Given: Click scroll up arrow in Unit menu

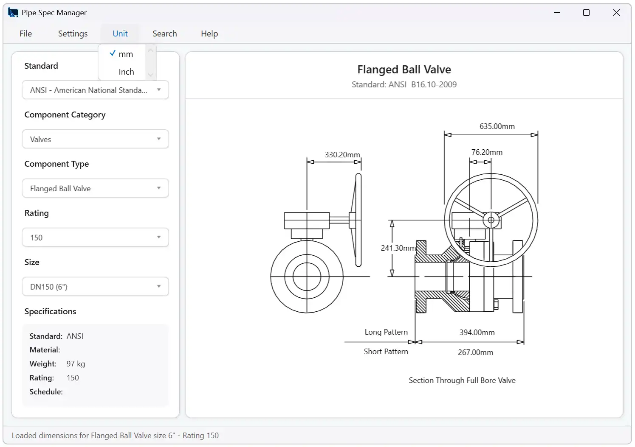Looking at the screenshot, I should click(150, 50).
